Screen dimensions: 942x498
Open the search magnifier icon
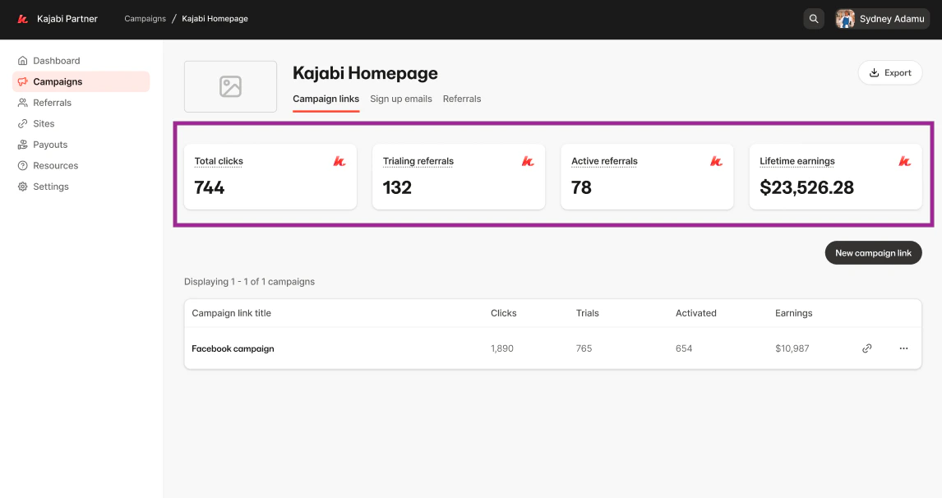pos(814,19)
